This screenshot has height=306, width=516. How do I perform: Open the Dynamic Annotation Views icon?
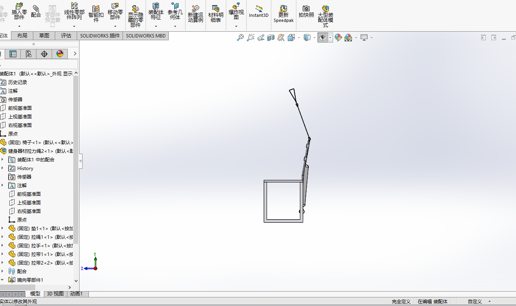281,38
